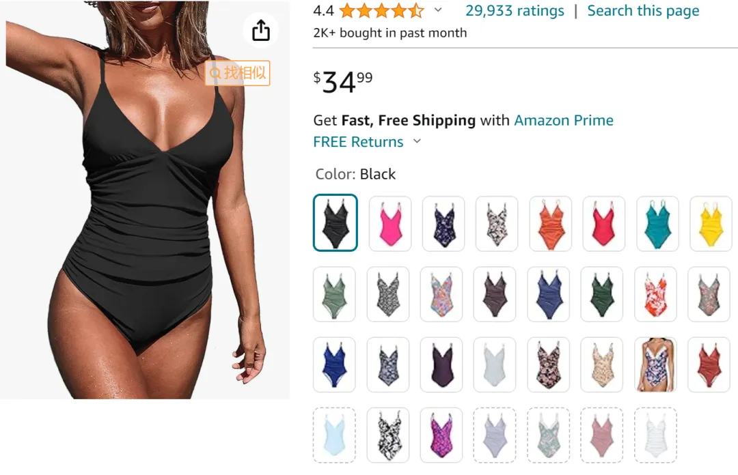Select the black and white floral swatch in last row
This screenshot has height=475, width=738.
[x=388, y=435]
